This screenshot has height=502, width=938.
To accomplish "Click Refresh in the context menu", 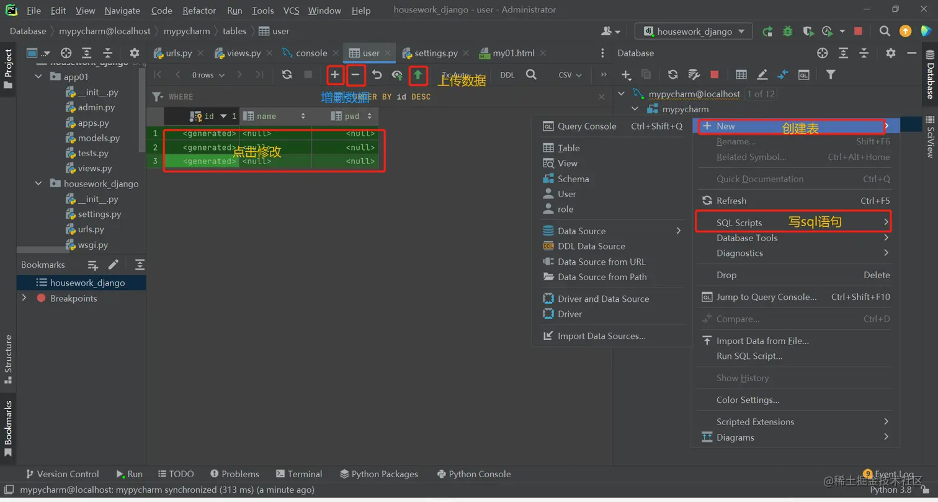I will pyautogui.click(x=796, y=201).
